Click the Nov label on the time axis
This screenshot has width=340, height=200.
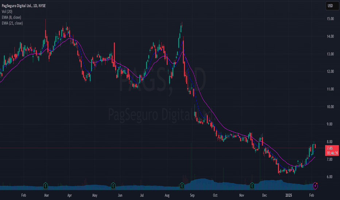pyautogui.click(x=242, y=195)
